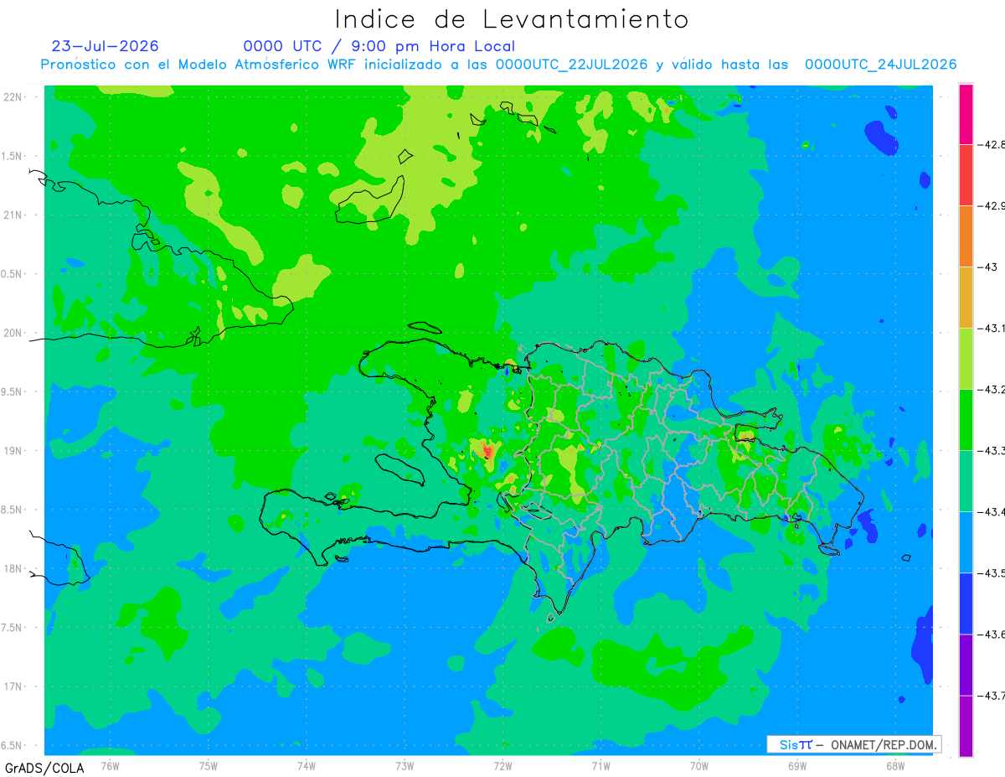Click the "76W" longitude label
Viewport: 1005px width, 777px height.
(x=110, y=766)
